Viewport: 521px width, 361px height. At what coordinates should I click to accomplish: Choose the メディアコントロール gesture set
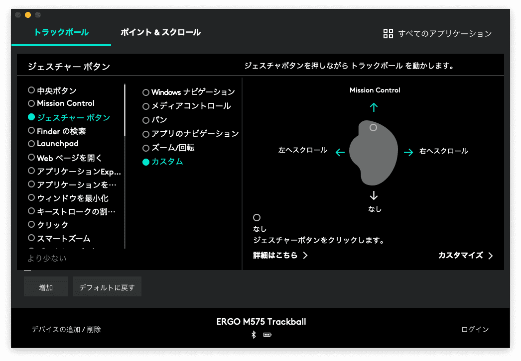pyautogui.click(x=146, y=106)
